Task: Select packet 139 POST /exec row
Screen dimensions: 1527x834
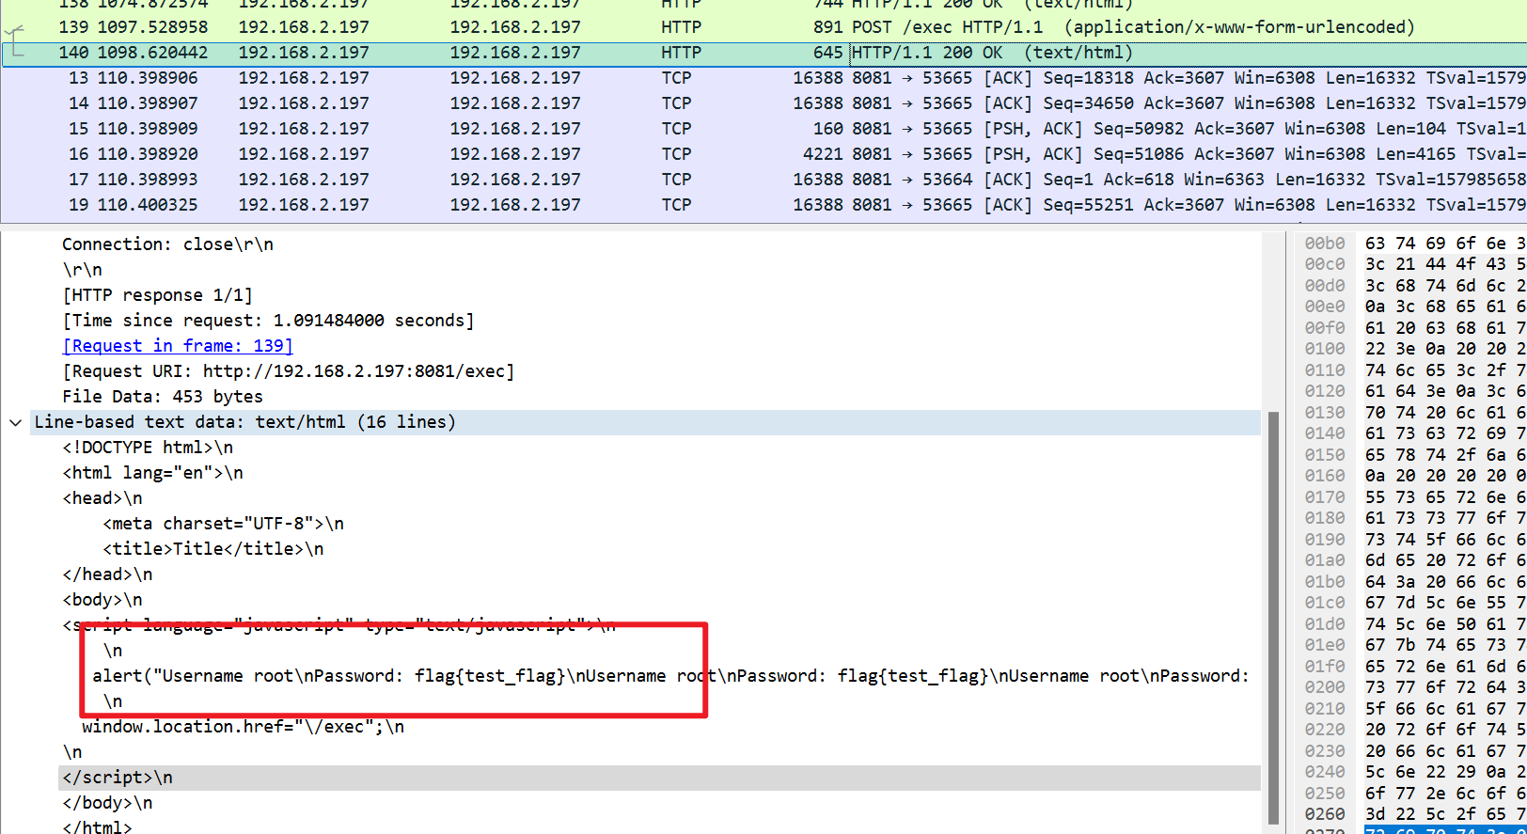Action: [x=763, y=27]
